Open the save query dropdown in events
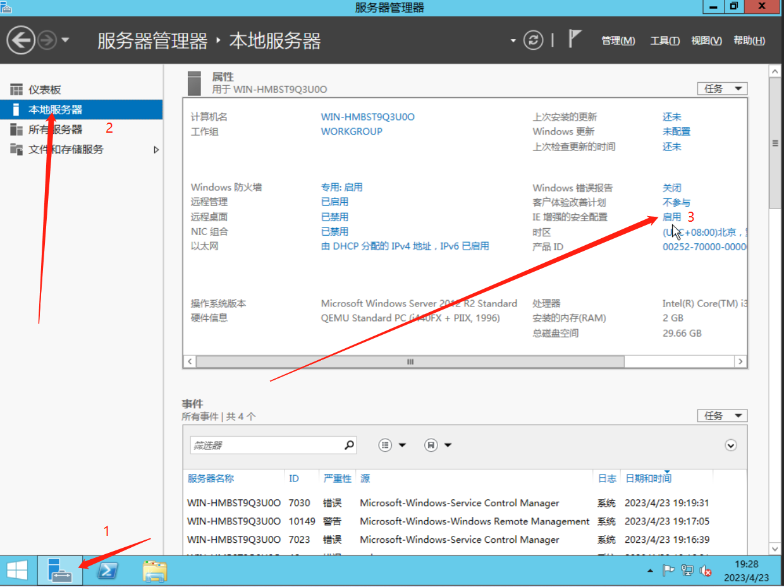This screenshot has height=587, width=784. click(438, 445)
